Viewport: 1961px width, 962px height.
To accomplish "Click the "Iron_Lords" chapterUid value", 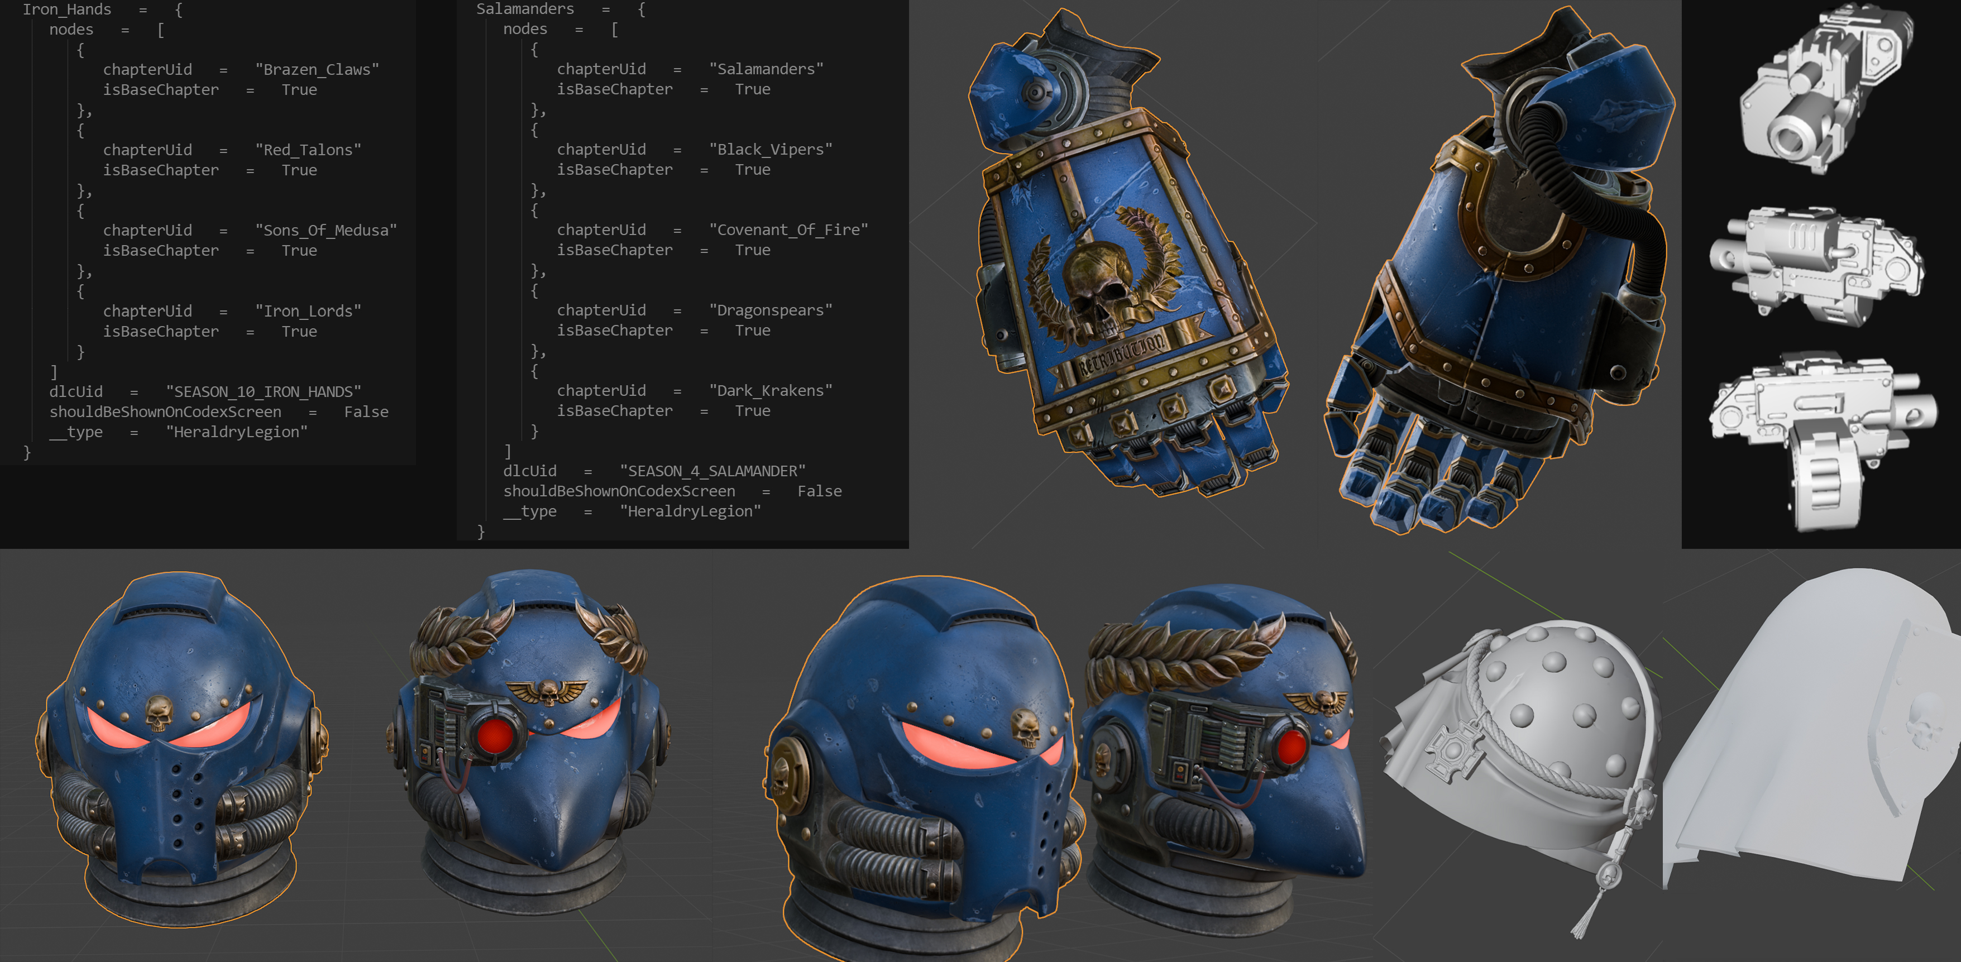I will (x=308, y=310).
